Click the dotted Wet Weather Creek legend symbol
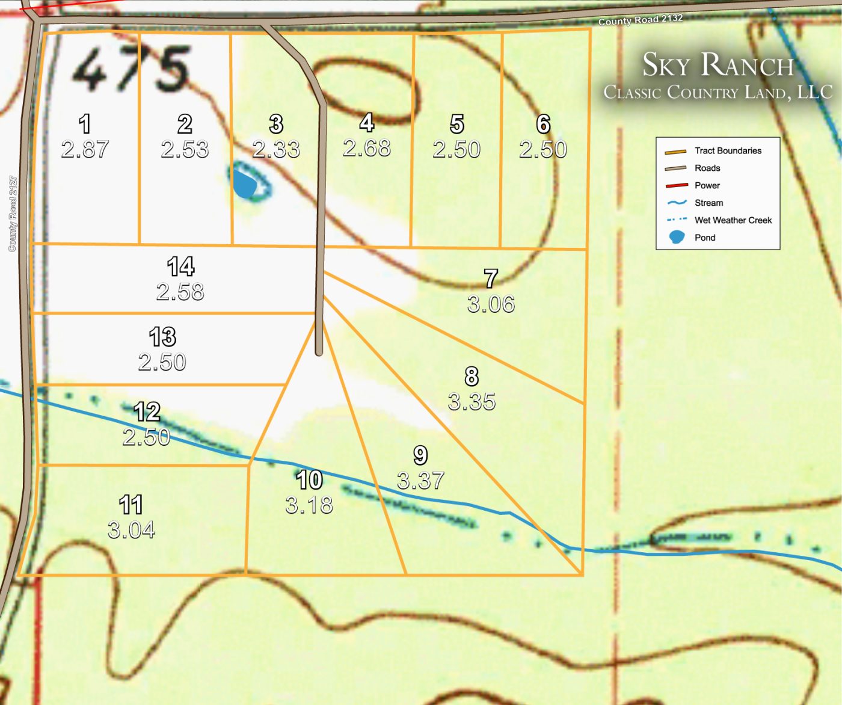This screenshot has height=705, width=842. click(x=677, y=220)
